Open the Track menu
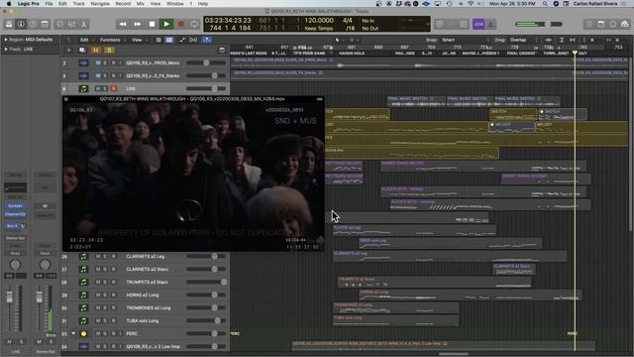 pyautogui.click(x=78, y=4)
